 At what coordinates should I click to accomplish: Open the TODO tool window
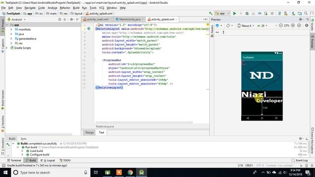tap(65, 160)
